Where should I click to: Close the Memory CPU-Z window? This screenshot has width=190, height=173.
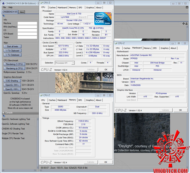click(x=110, y=95)
